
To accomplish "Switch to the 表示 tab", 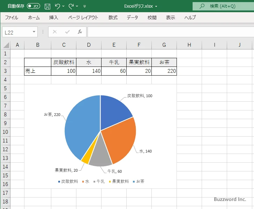I will pos(170,17).
